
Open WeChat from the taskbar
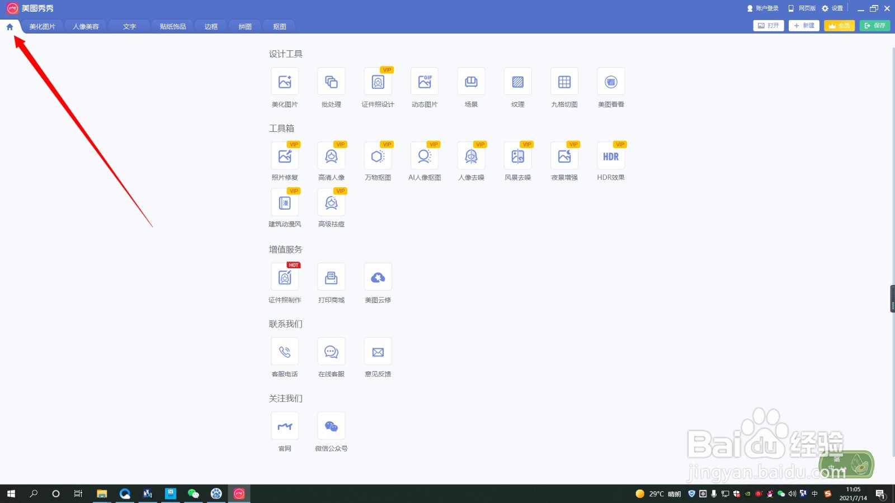point(193,493)
